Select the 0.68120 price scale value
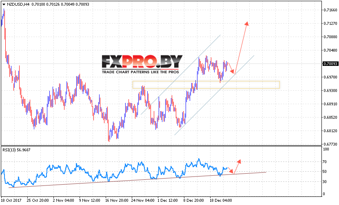Viewport: 339px width, 205px height. click(x=330, y=131)
